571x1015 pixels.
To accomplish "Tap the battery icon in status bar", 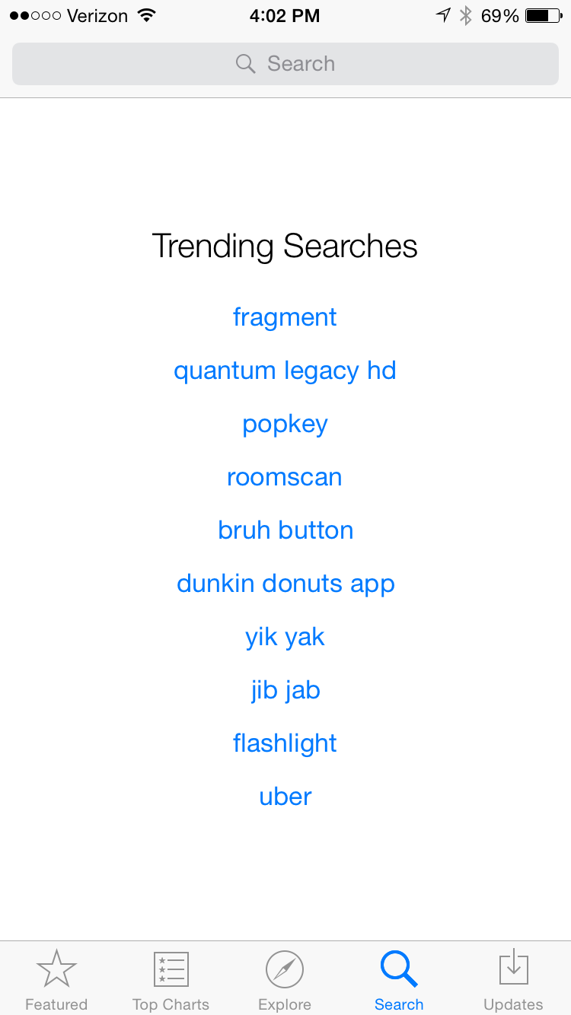I will pyautogui.click(x=543, y=15).
